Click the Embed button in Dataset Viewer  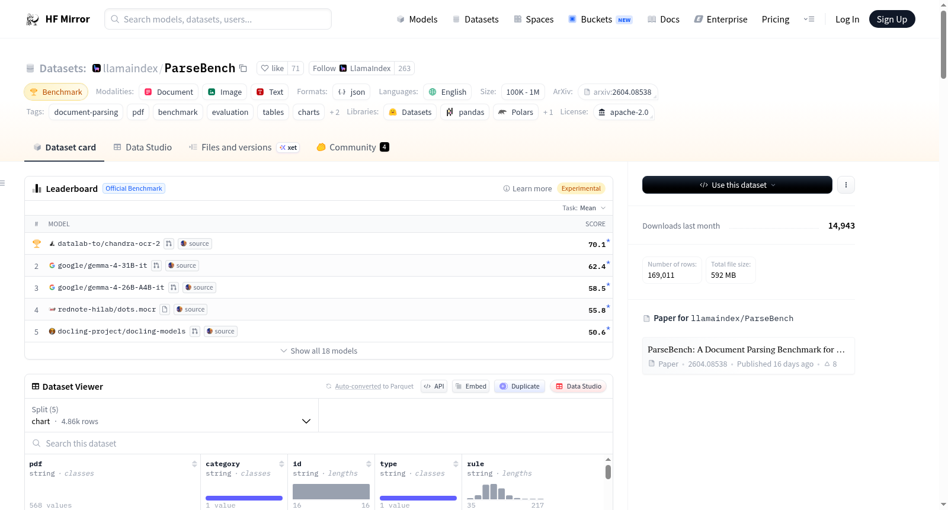tap(470, 386)
